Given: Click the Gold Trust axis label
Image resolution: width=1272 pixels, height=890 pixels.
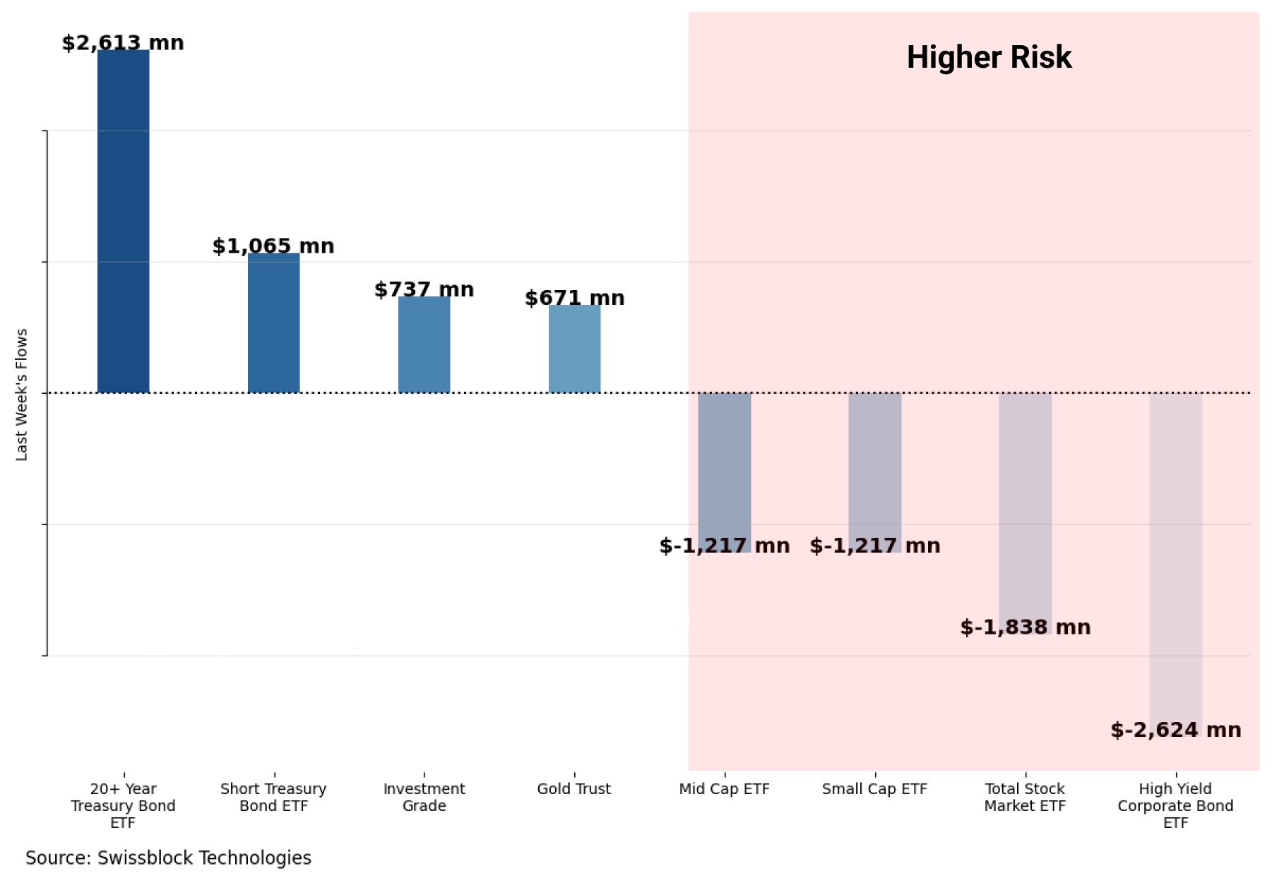Looking at the screenshot, I should pos(574,789).
